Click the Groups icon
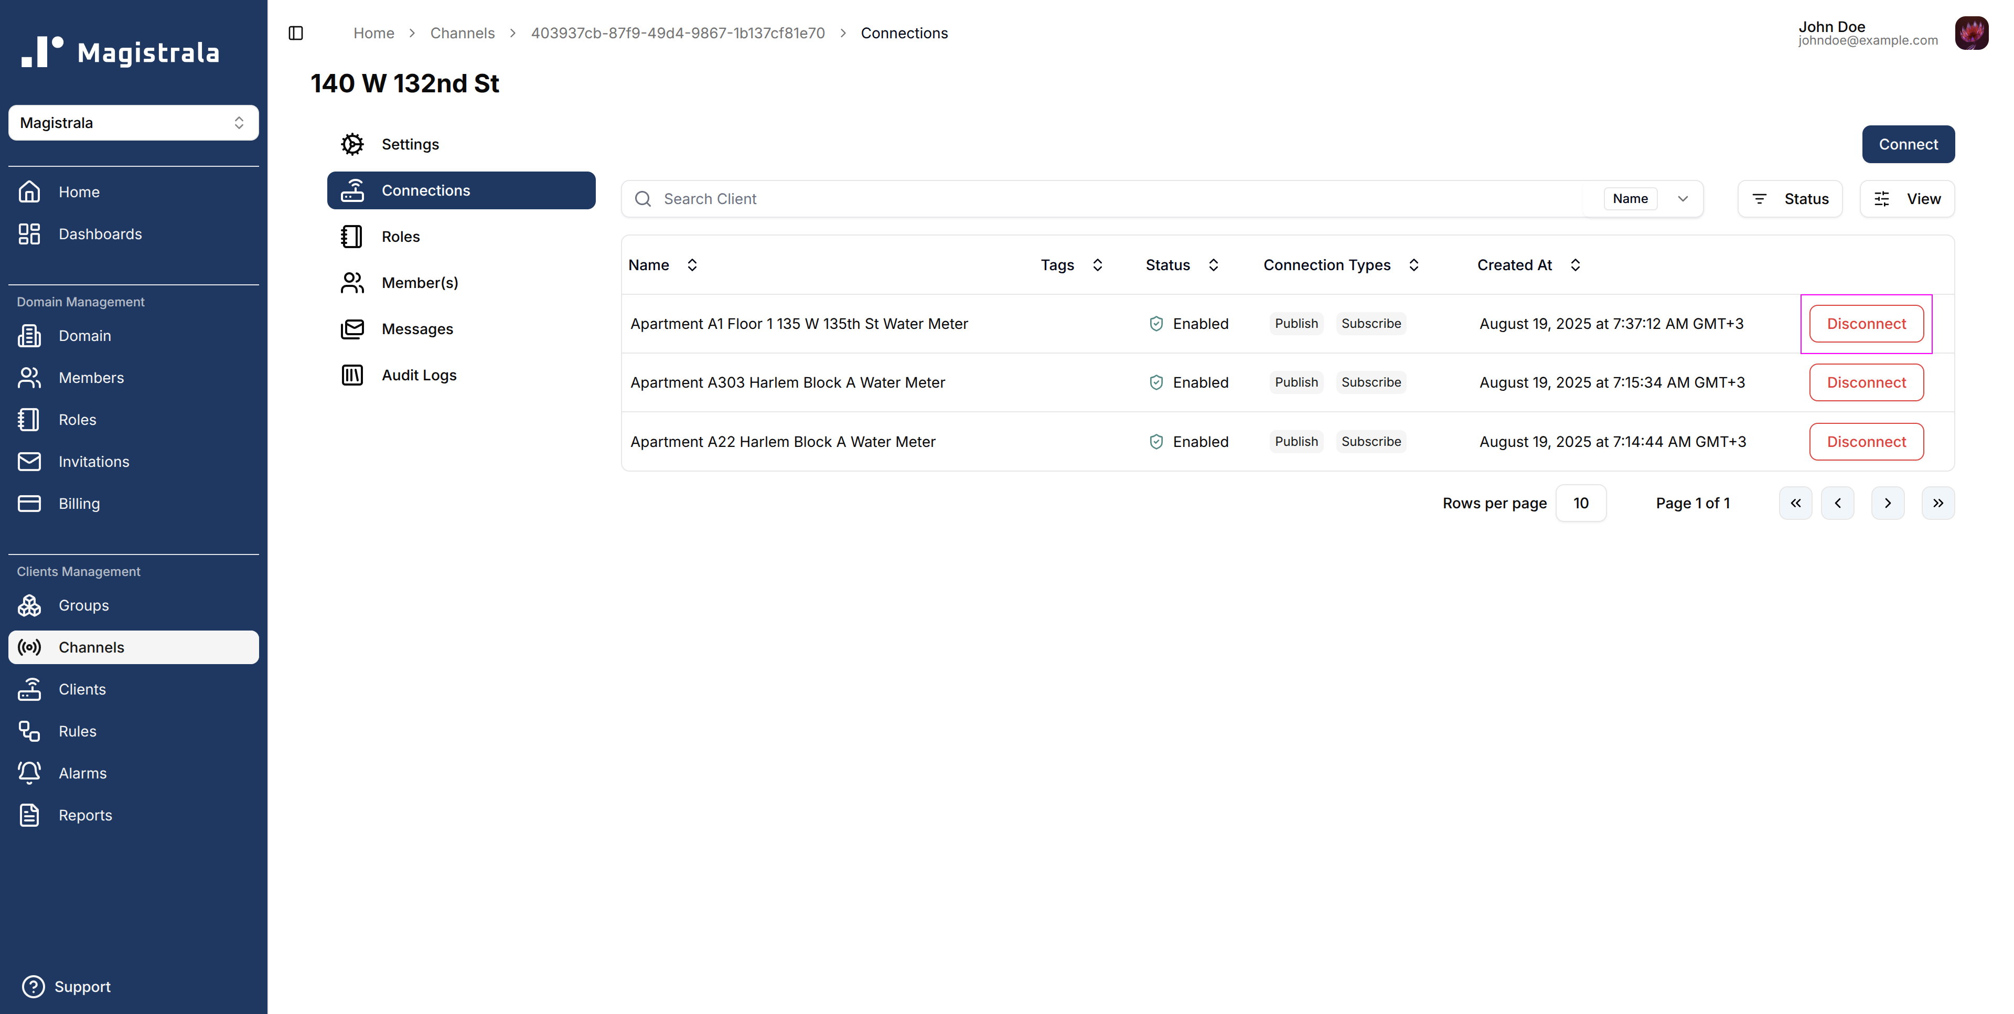Screen dimensions: 2014x1014 coord(29,605)
